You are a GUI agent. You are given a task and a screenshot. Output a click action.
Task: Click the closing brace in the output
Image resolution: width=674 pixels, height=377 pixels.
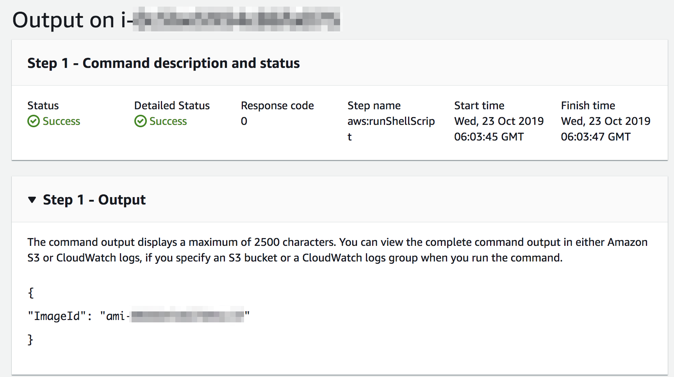tap(30, 340)
